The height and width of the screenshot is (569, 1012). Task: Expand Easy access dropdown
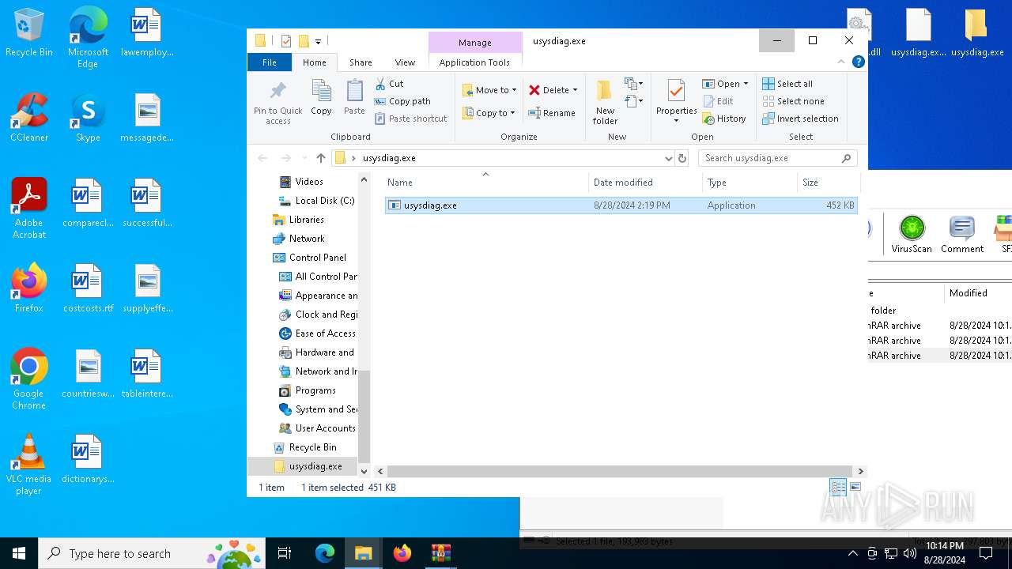[x=633, y=101]
